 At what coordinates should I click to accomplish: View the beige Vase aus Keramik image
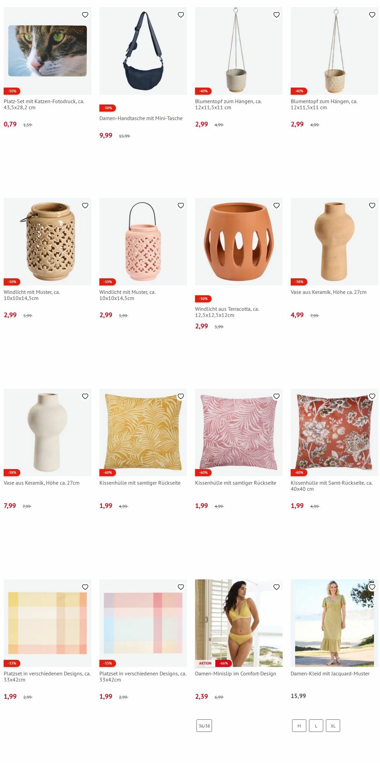[x=334, y=241]
